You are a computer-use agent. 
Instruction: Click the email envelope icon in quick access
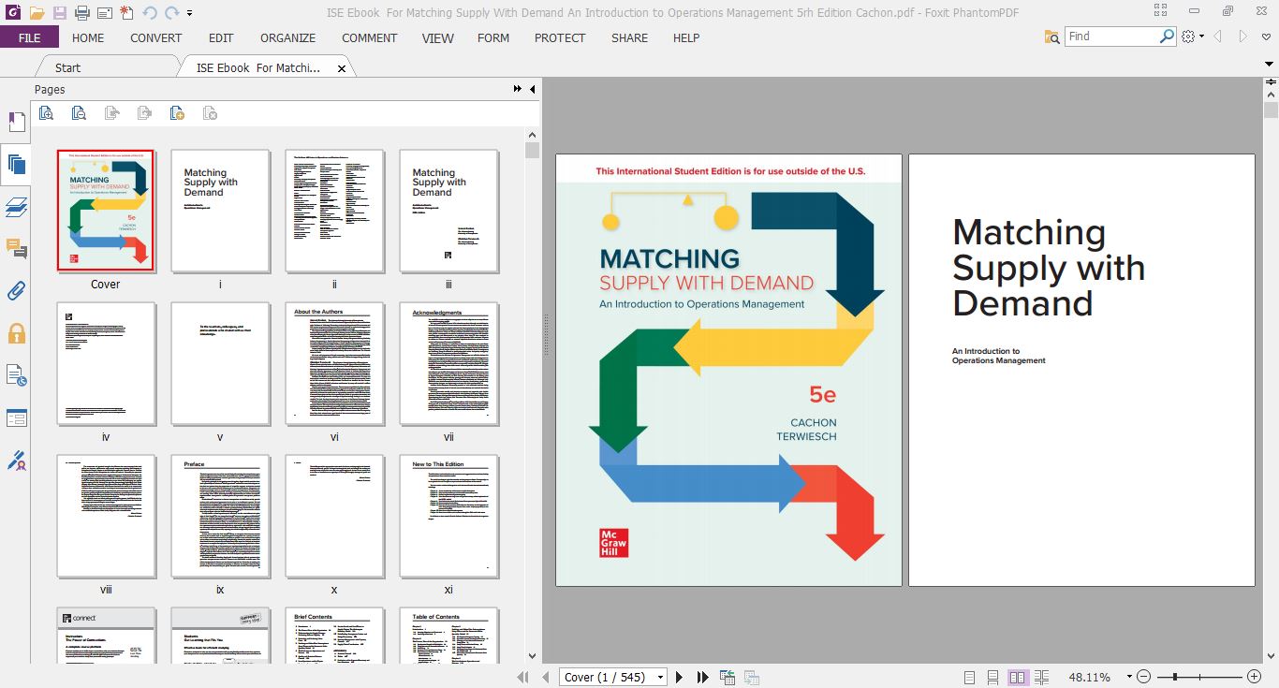(104, 13)
